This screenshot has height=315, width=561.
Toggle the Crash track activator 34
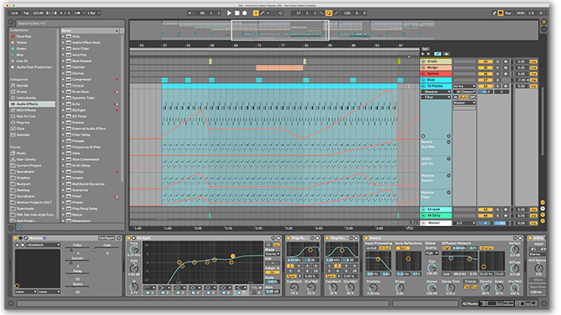tap(486, 62)
